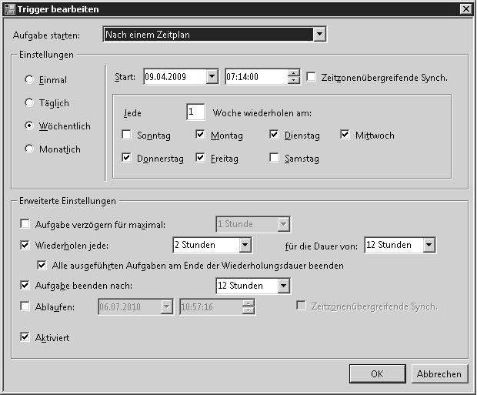This screenshot has width=477, height=395.
Task: Open the start date 09.04.2009 calendar dropdown
Action: click(212, 77)
